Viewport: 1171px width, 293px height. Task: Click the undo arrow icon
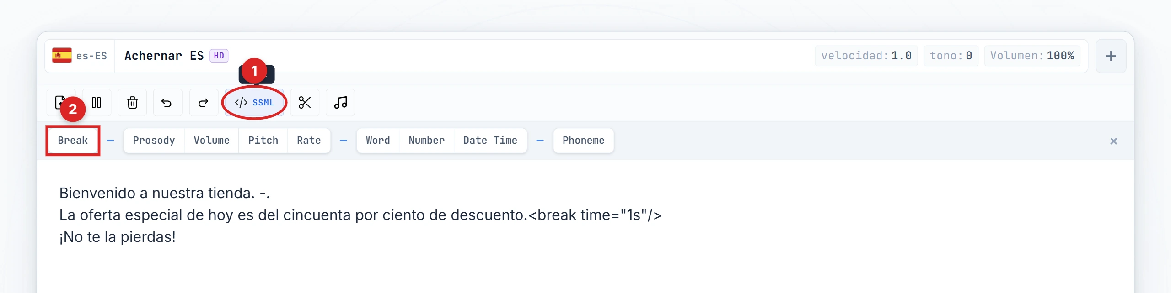tap(167, 103)
